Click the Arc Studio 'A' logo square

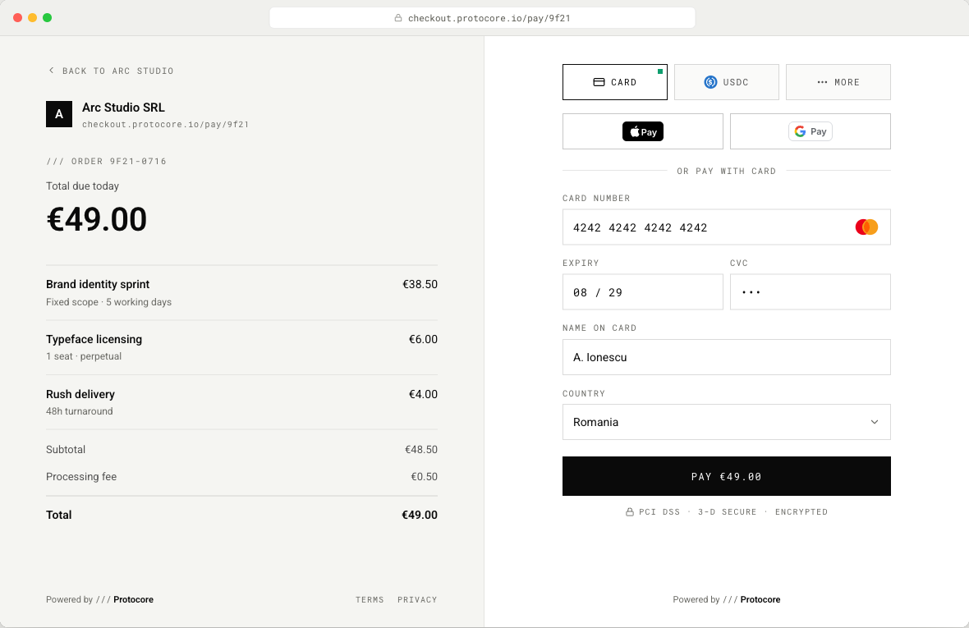coord(59,114)
